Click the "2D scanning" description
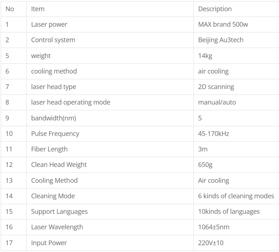Image resolution: width=279 pixels, height=252 pixels. coord(216,87)
